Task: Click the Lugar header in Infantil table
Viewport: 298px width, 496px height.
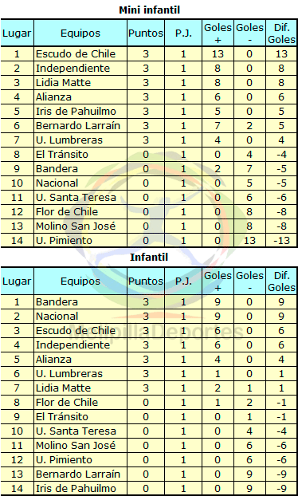Action: (17, 281)
